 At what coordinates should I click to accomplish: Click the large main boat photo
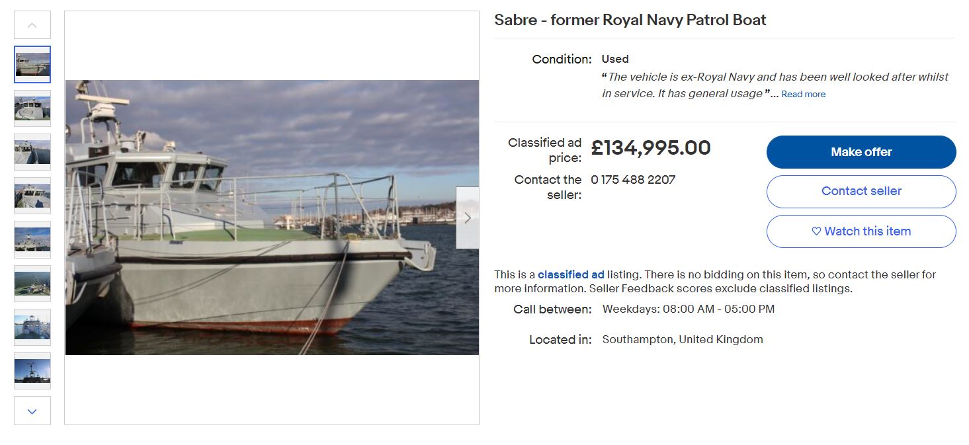pyautogui.click(x=265, y=218)
